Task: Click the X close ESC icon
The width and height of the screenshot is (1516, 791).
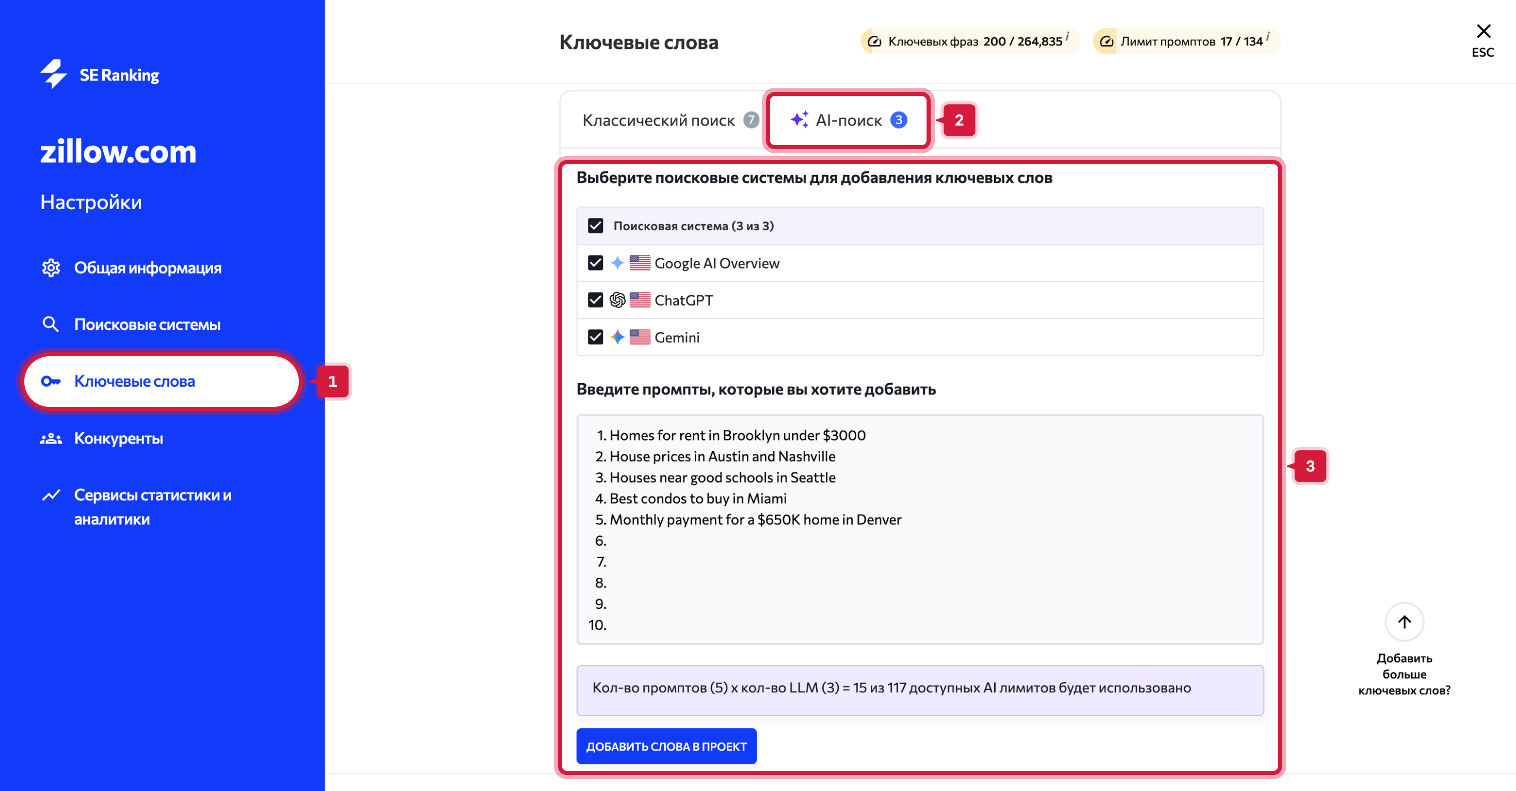Action: [x=1482, y=31]
